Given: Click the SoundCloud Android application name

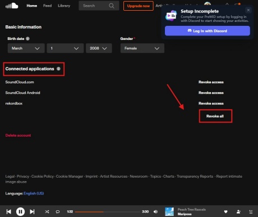Looking at the screenshot, I should (22, 93).
